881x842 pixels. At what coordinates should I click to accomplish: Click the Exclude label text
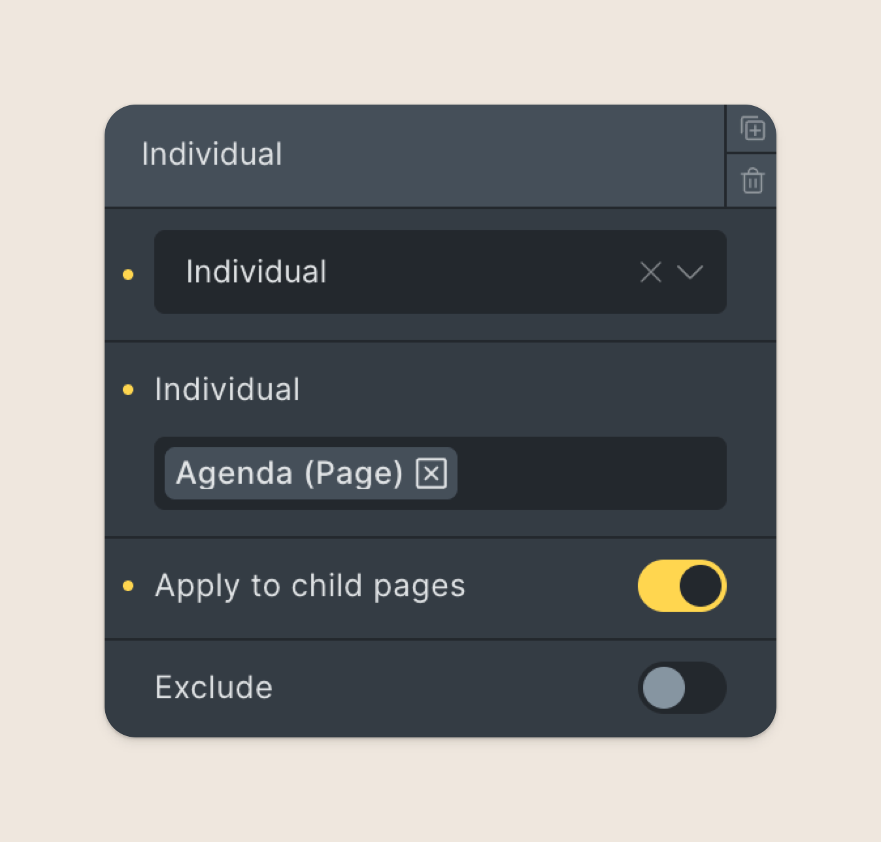(x=214, y=688)
